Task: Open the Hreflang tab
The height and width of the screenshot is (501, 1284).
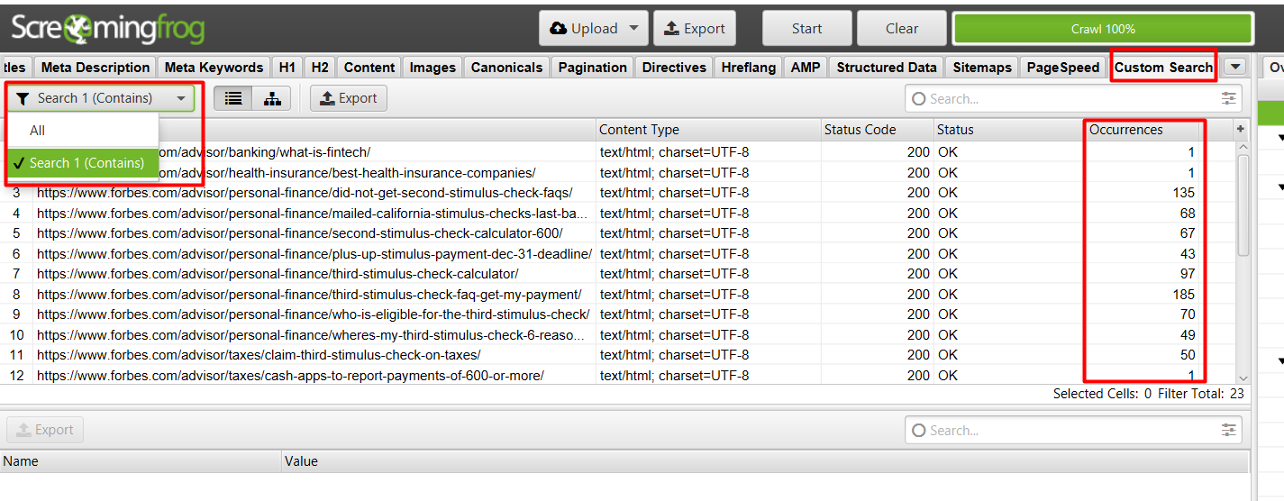Action: [748, 68]
